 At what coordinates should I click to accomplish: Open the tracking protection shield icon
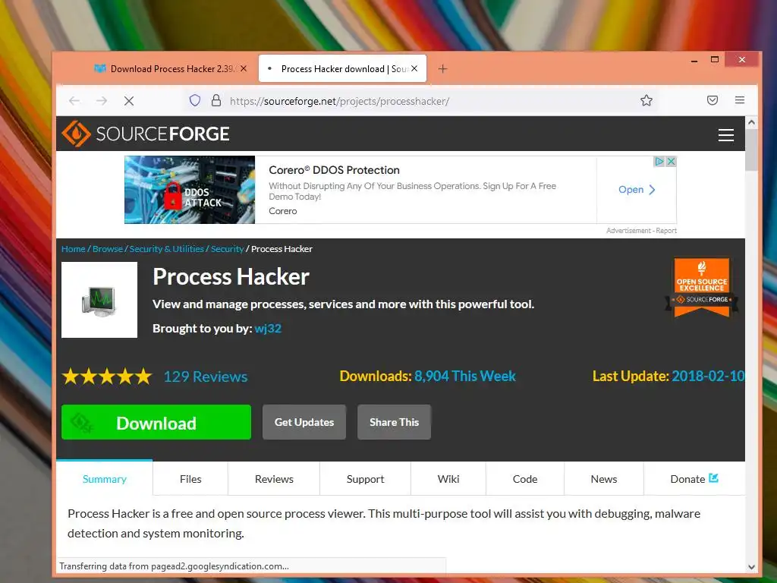point(195,101)
